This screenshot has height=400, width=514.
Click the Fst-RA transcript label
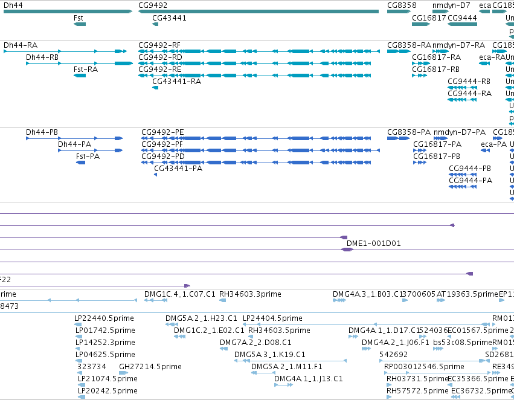click(86, 69)
